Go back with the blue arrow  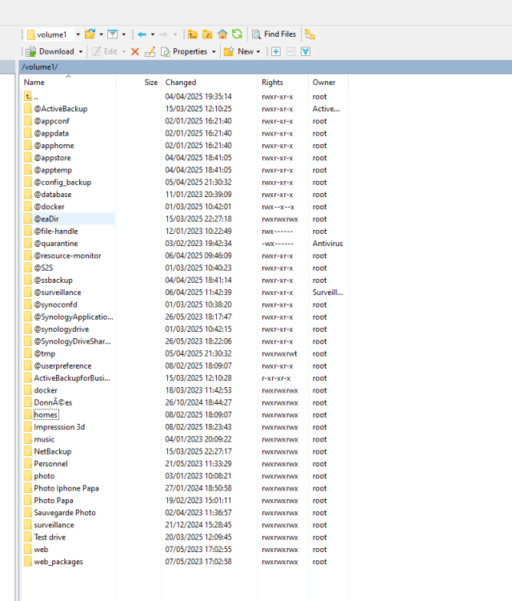(142, 34)
